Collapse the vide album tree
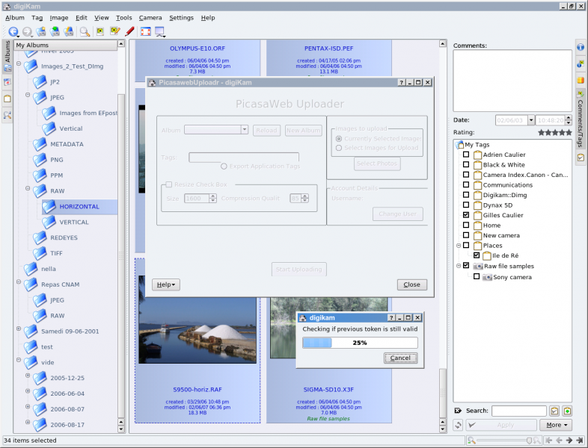 tap(19, 360)
